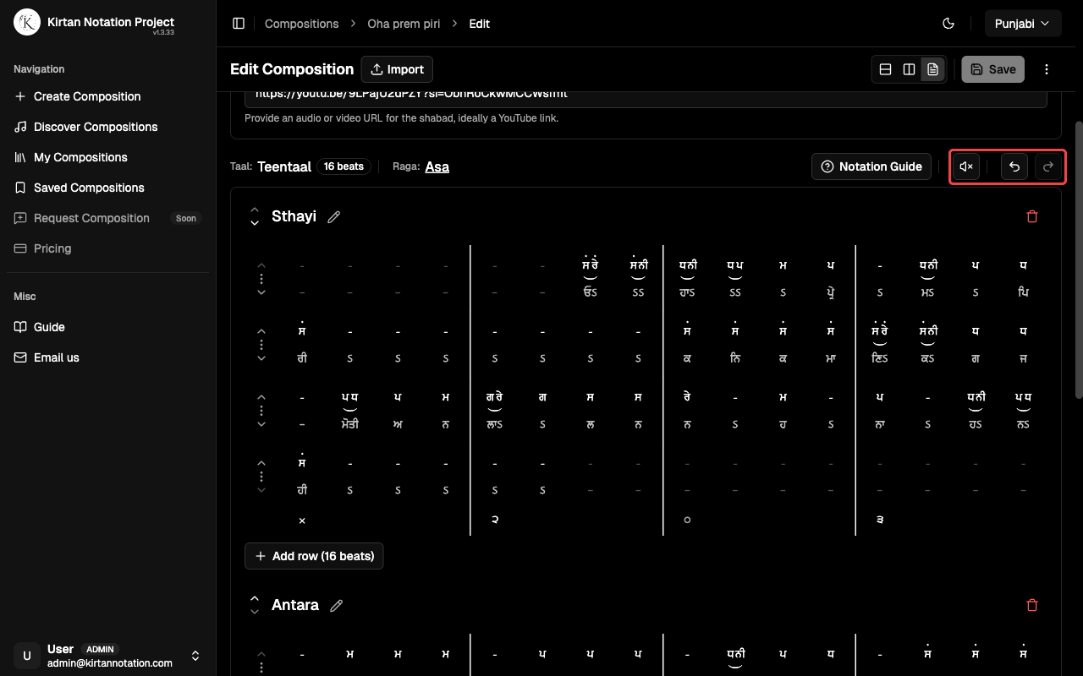
Task: Rename Sthayi using the pencil icon
Action: tap(334, 217)
